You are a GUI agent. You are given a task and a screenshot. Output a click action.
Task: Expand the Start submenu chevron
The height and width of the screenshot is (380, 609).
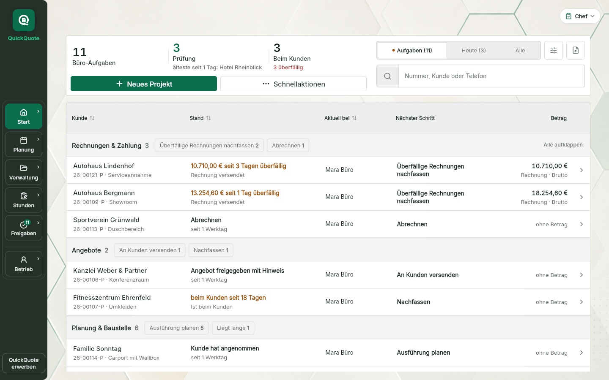[x=38, y=111]
